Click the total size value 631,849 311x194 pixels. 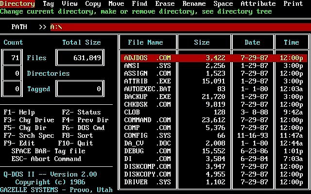[x=87, y=58]
